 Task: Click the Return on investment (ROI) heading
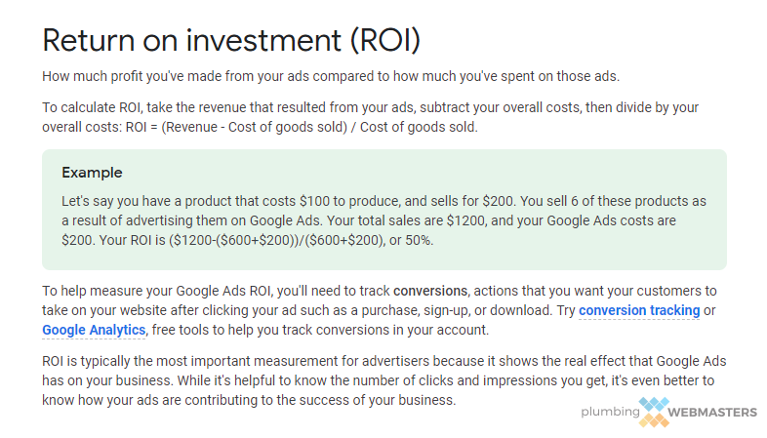coord(231,40)
